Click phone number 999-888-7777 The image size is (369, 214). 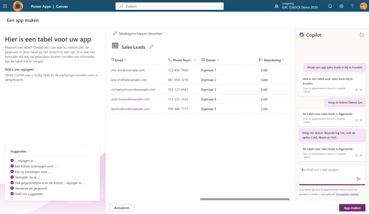click(178, 109)
